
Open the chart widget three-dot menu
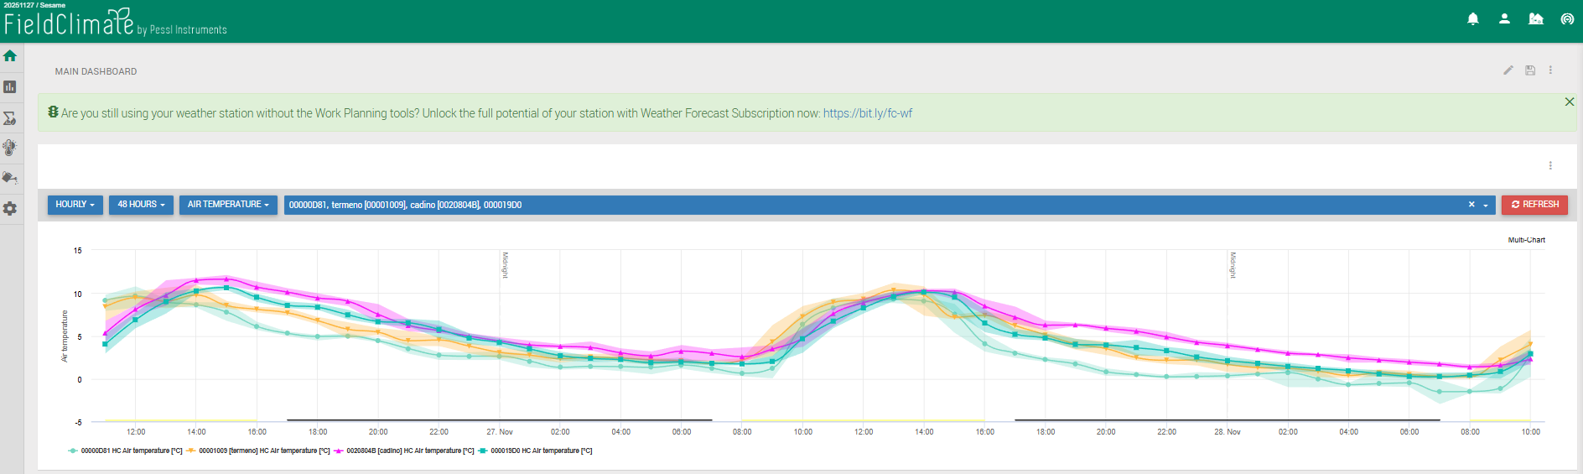[x=1550, y=166]
